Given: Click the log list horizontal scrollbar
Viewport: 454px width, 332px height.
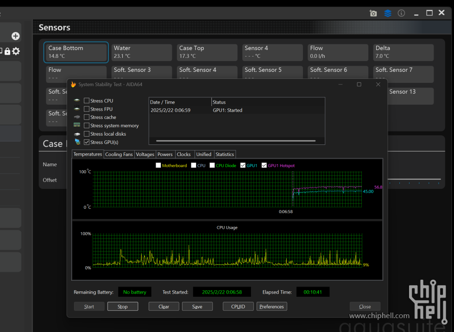Looking at the screenshot, I should [x=236, y=141].
